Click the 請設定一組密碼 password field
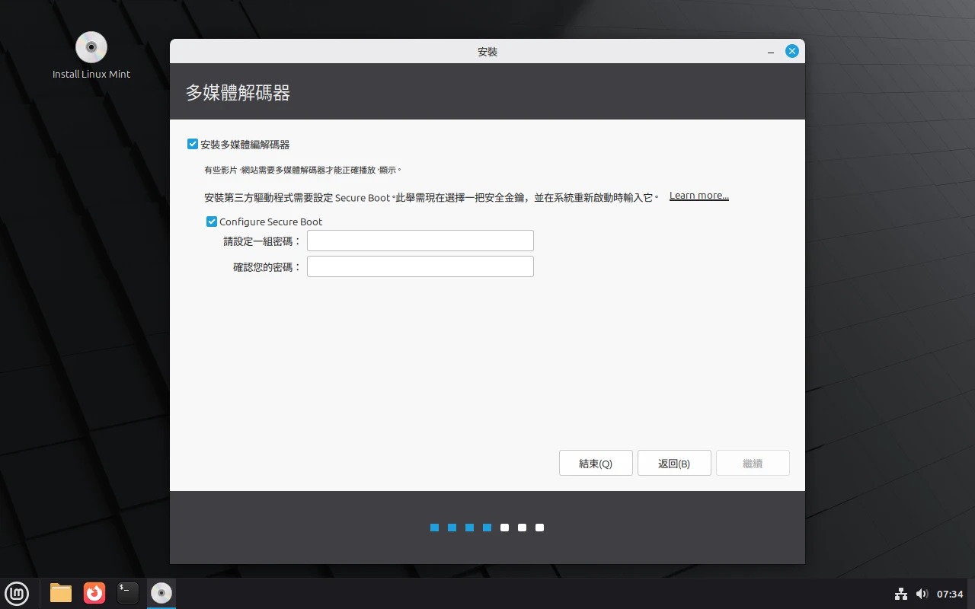This screenshot has width=975, height=609. [x=420, y=240]
